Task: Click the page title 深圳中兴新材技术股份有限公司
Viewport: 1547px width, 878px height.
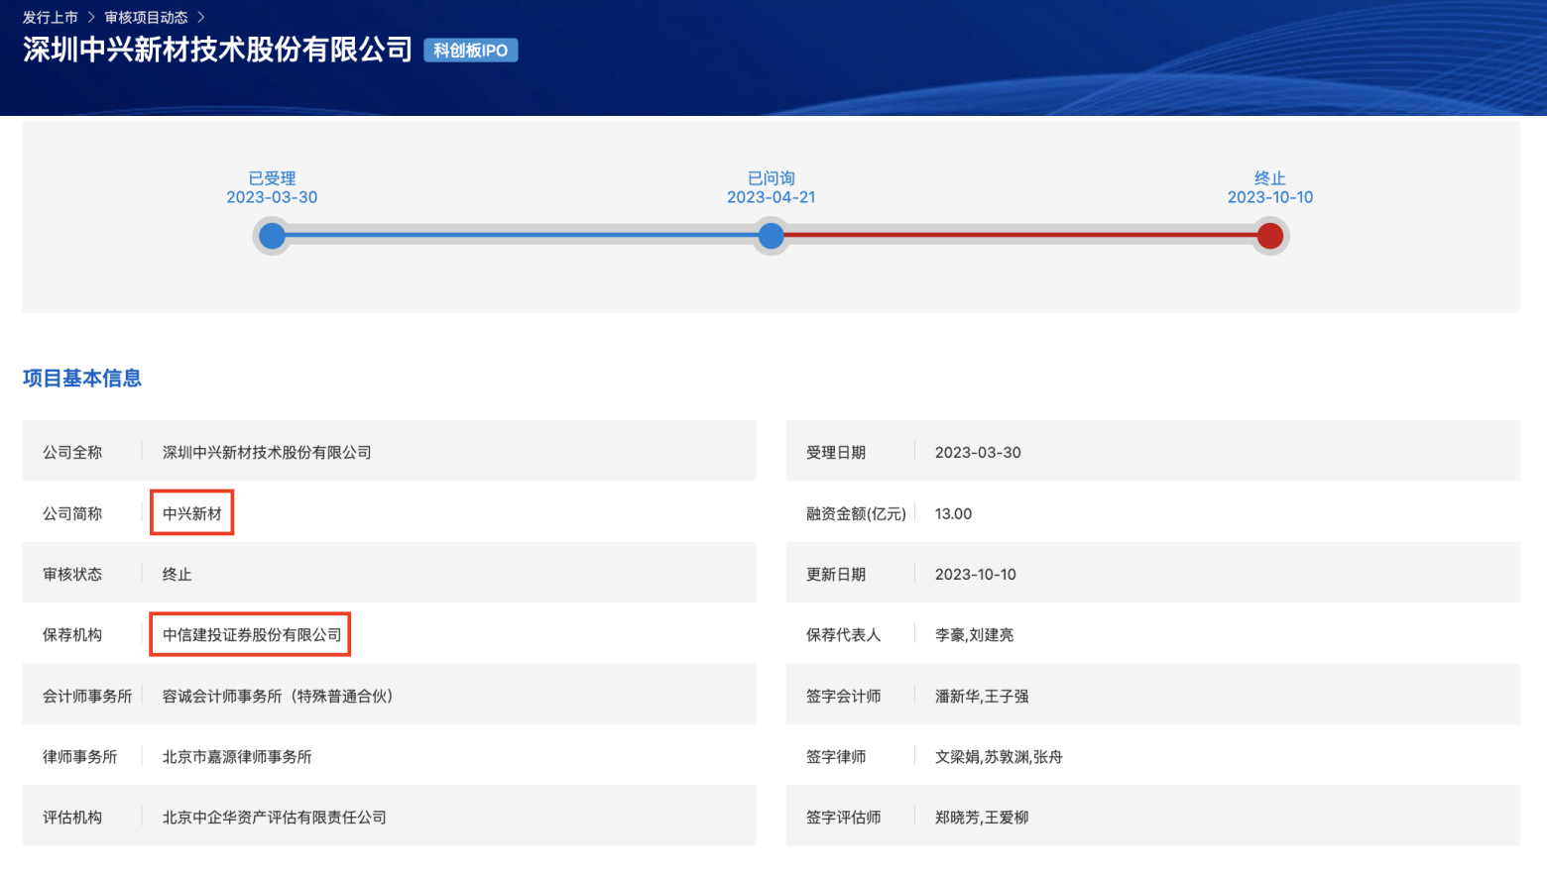Action: pos(217,50)
